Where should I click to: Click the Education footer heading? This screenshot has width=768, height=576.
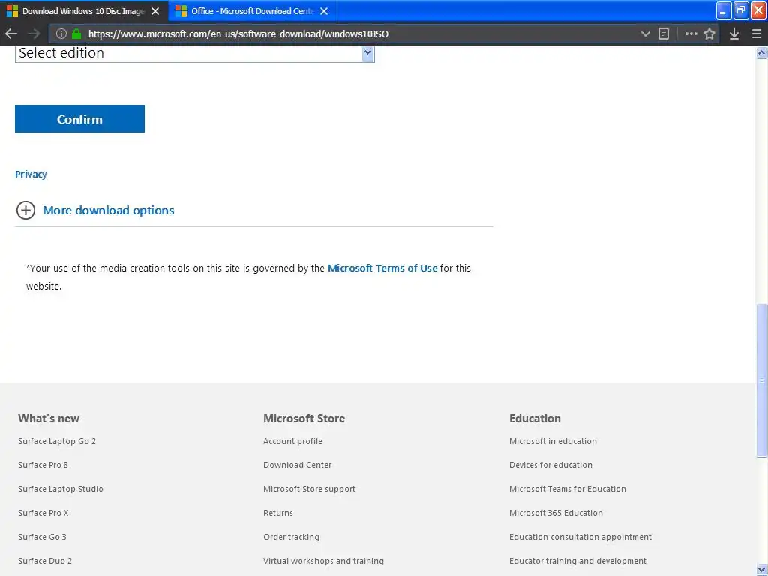coord(535,418)
